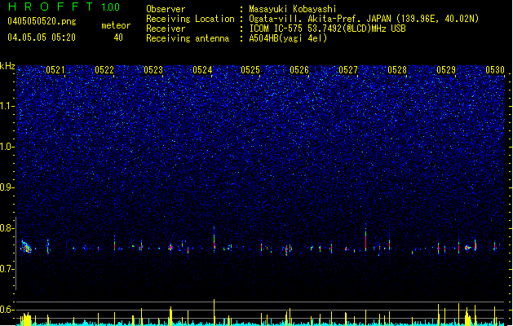Click the HROFFT 1.0.0 title text
Image resolution: width=513 pixels, height=326 pixels.
point(64,7)
